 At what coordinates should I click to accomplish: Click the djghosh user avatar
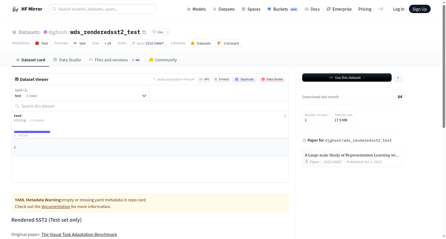pos(45,32)
